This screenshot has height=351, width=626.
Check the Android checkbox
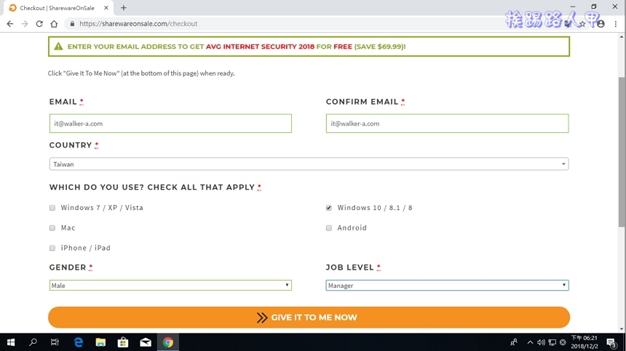[x=329, y=228]
